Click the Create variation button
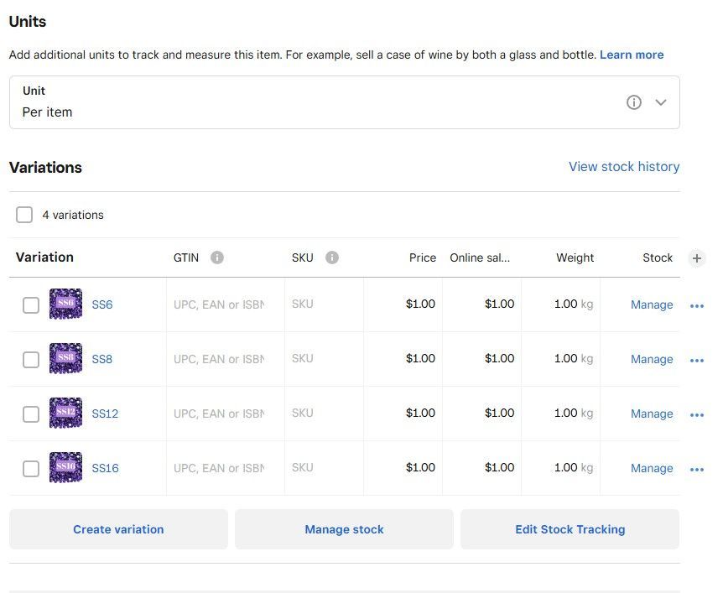The image size is (723, 593). point(118,529)
